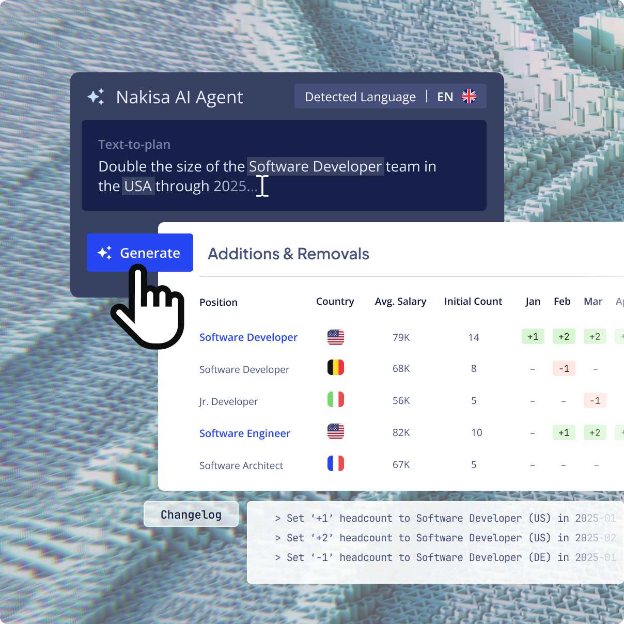Image resolution: width=624 pixels, height=624 pixels.
Task: Open the Detected Language selector
Action: [391, 96]
